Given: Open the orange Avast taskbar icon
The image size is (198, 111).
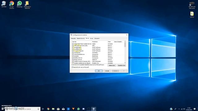Looking at the screenshot, I should [73, 109].
